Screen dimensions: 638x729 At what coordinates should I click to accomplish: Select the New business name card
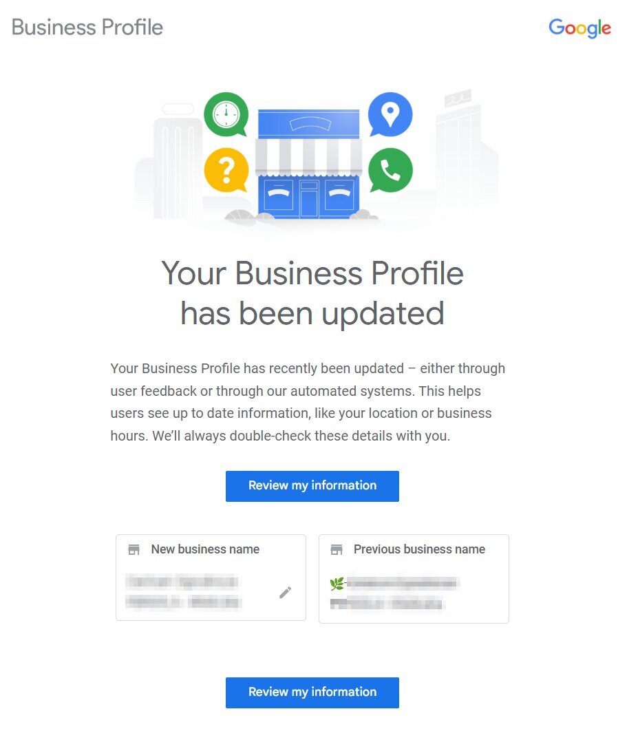pos(211,578)
